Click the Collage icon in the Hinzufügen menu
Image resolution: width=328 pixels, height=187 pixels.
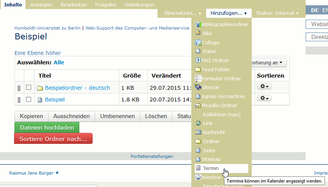198,43
